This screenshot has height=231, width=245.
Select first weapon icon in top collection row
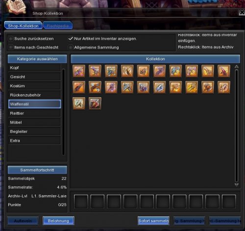(79, 71)
